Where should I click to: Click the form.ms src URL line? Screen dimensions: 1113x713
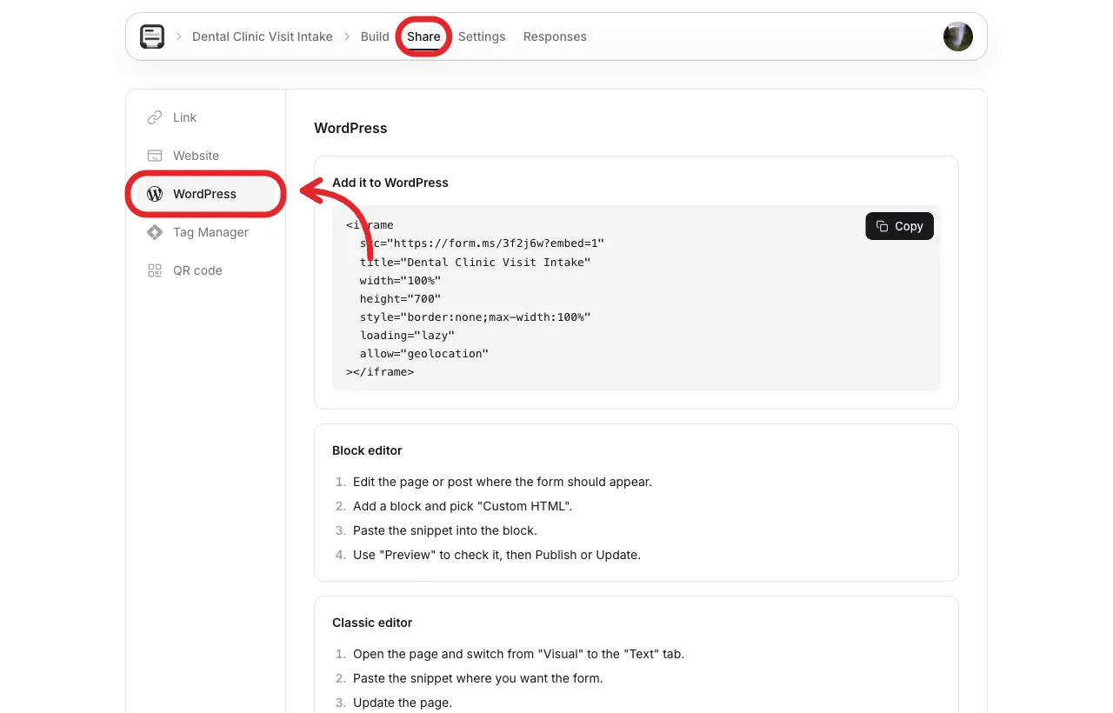[482, 243]
